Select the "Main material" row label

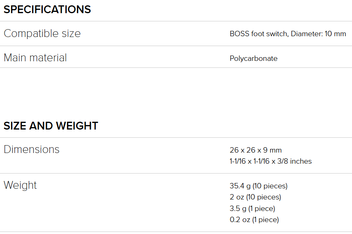[x=35, y=58]
